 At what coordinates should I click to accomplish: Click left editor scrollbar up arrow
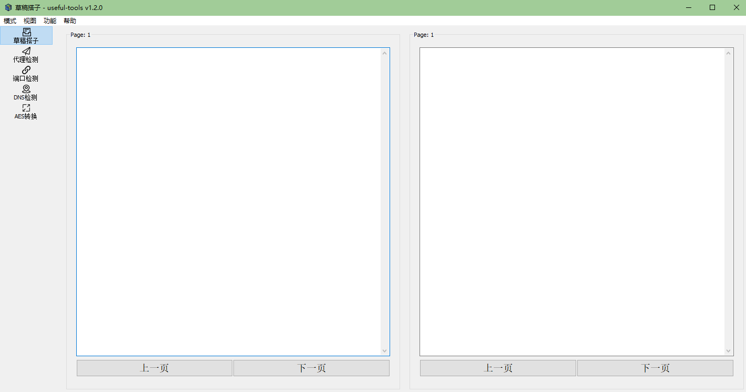click(x=385, y=53)
